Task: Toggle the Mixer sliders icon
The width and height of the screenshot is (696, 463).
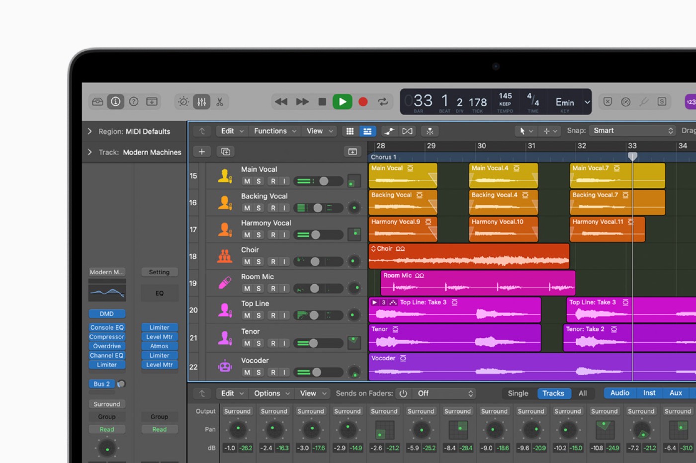Action: (202, 102)
